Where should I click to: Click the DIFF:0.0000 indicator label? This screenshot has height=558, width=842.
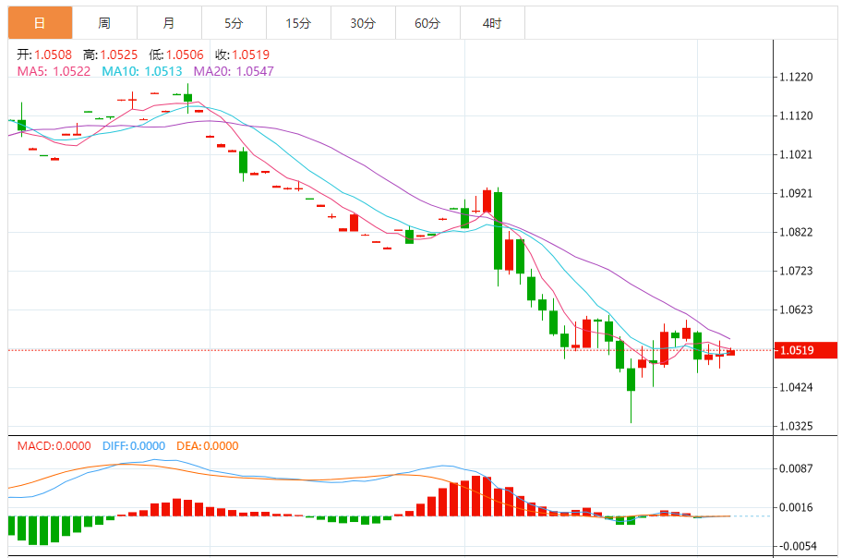134,446
